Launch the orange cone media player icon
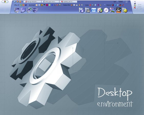The image size is (144, 115). (x=72, y=5)
